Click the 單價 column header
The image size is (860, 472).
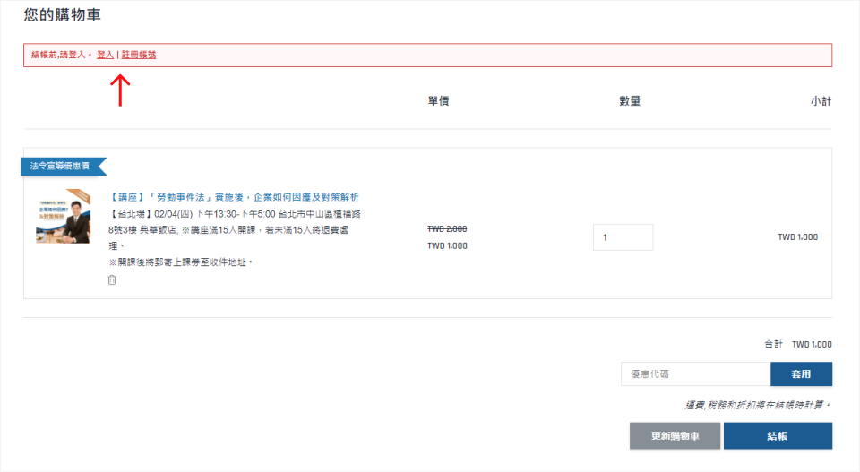(x=438, y=101)
